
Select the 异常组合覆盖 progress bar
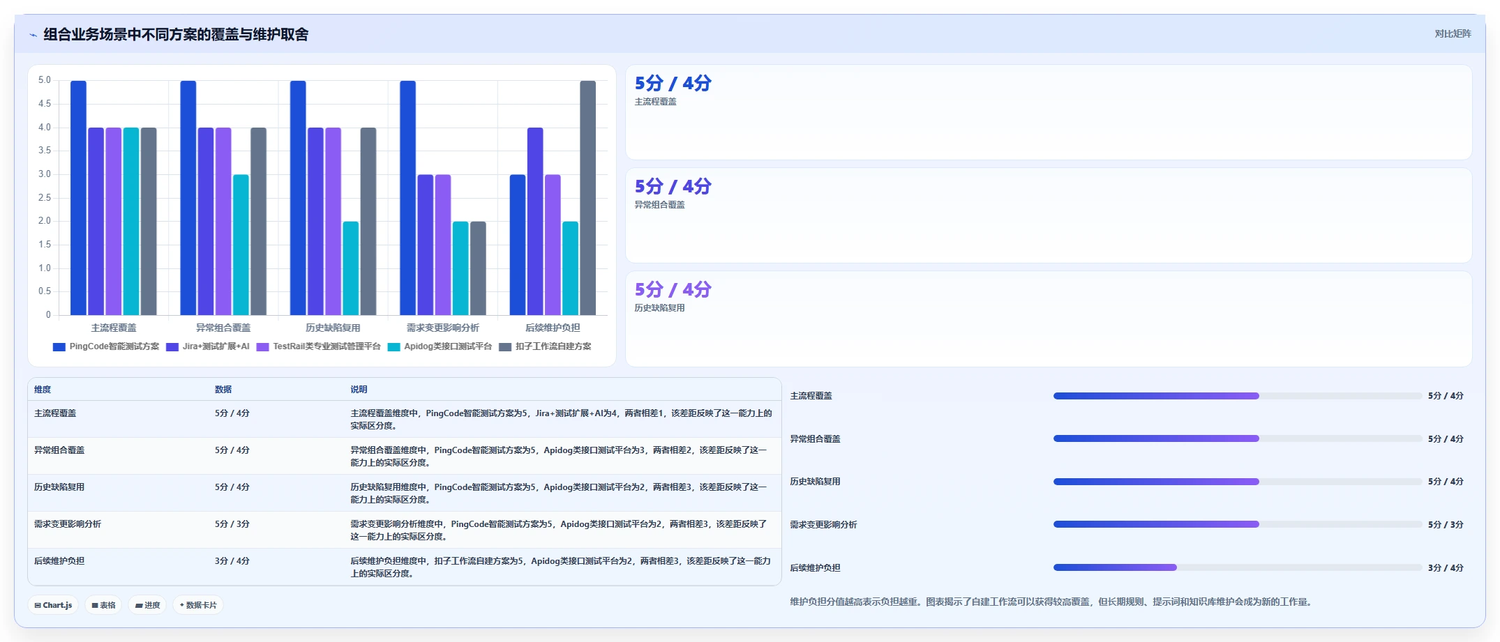pos(1237,438)
